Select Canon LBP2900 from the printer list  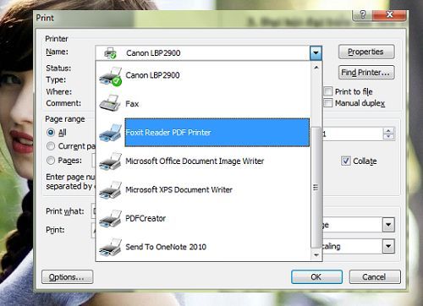coord(204,75)
